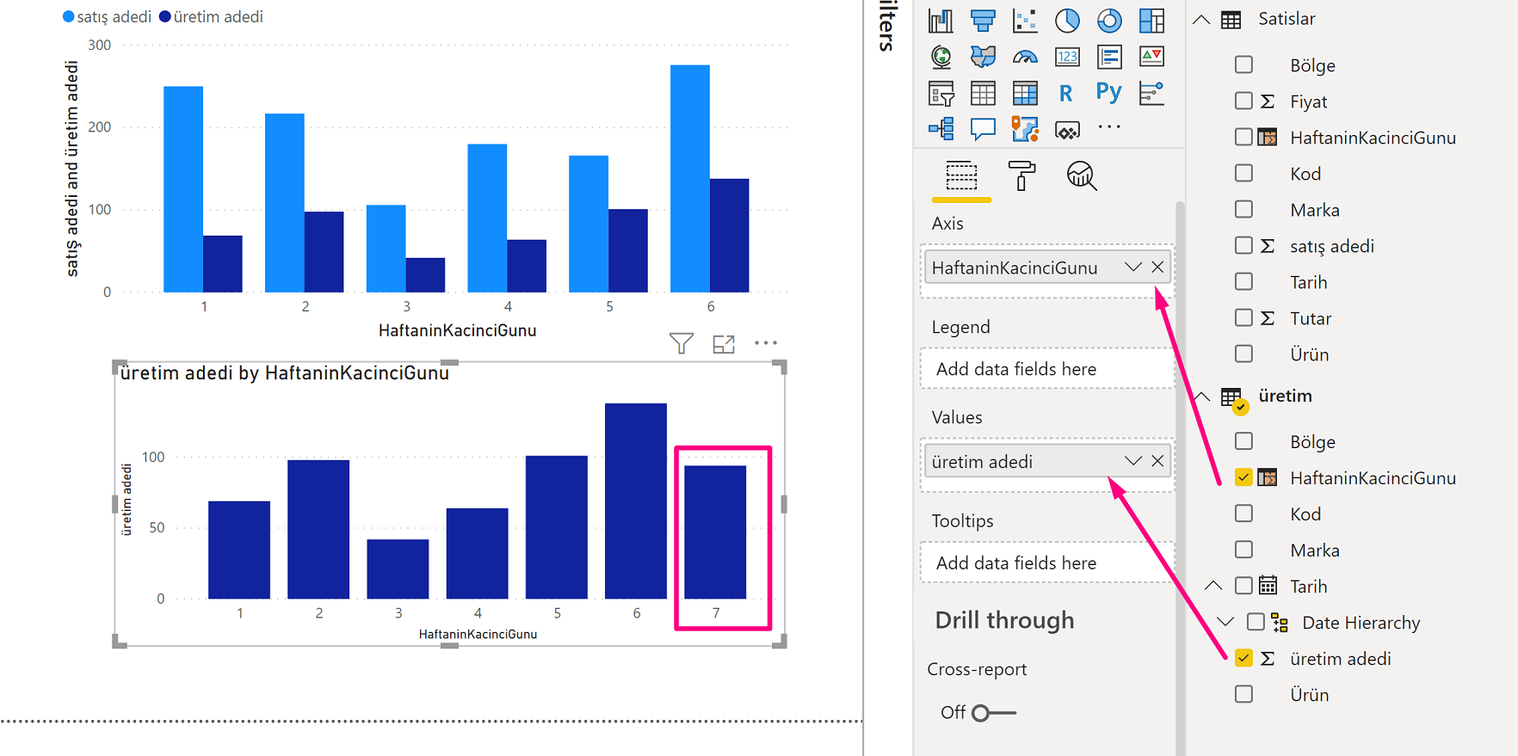
Task: Select bar 6 in the lower üretim adedi chart
Action: tap(636, 501)
